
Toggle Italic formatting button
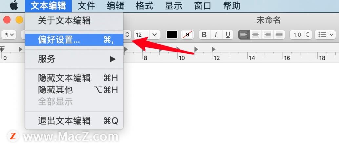pyautogui.click(x=216, y=35)
